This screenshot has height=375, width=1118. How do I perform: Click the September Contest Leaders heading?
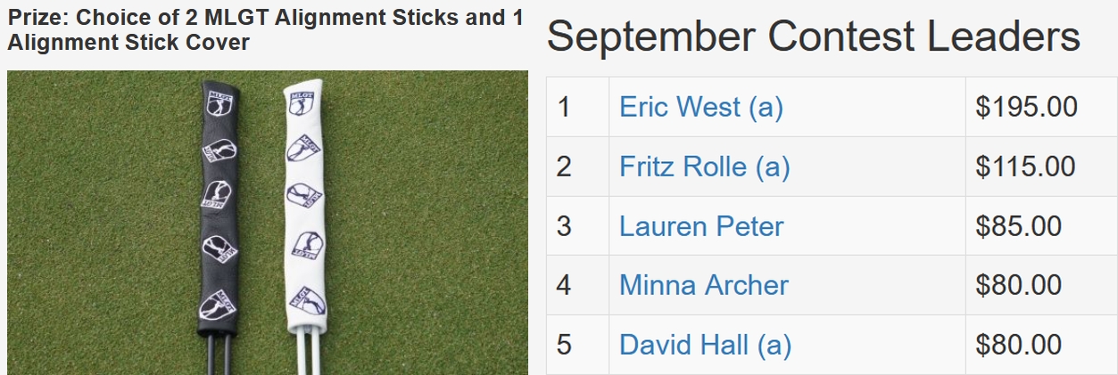tap(813, 37)
